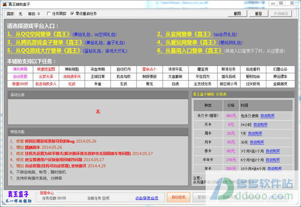Select the 青龙 task cell
This screenshot has height=207, width=301.
pyautogui.click(x=149, y=84)
